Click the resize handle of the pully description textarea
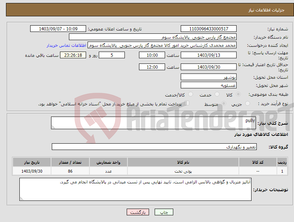Screen dimensions: 294x222 click(53, 127)
